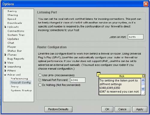Open the Sharing options category
This screenshot has width=150, height=115.
[13, 15]
